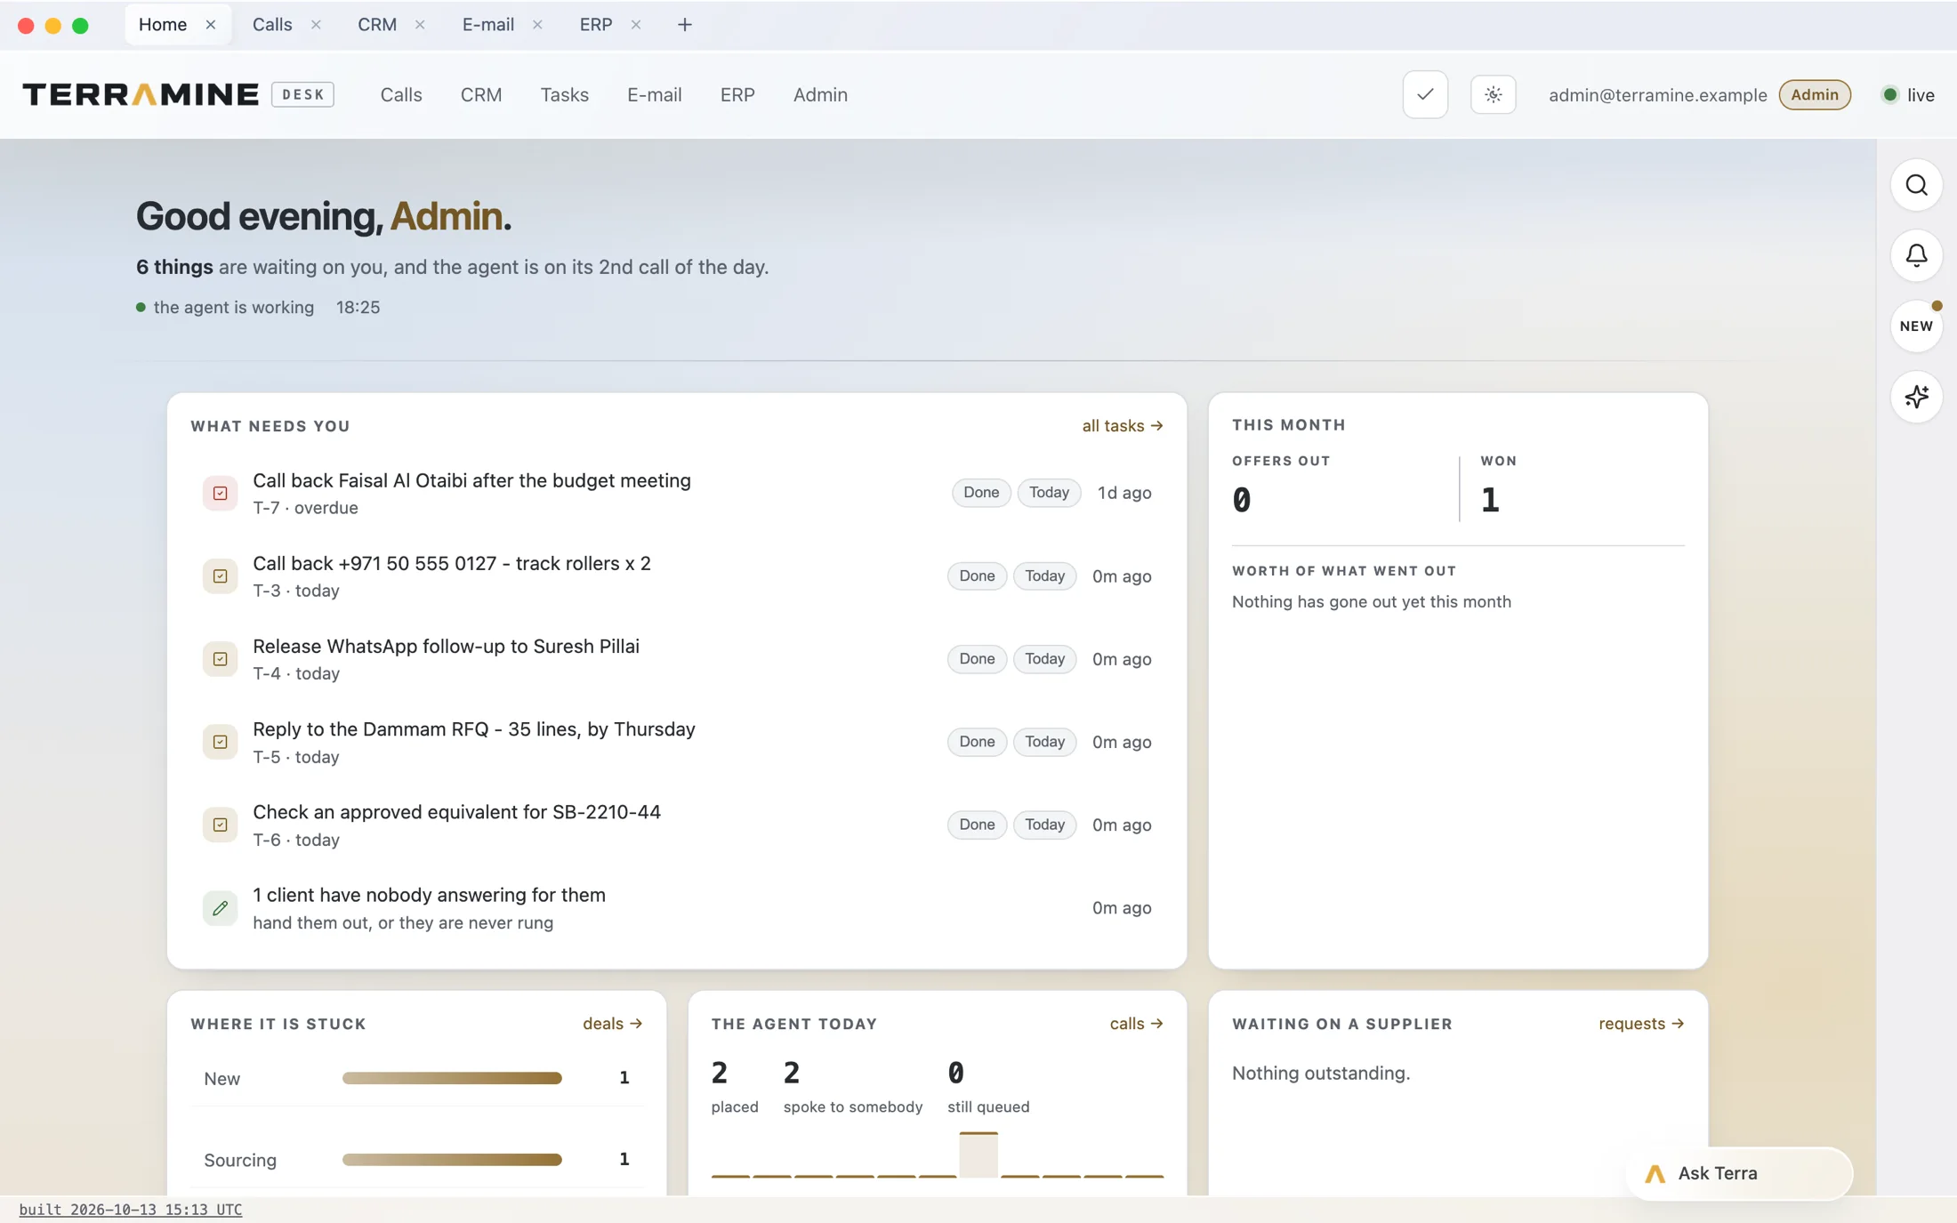
Task: Open Admin in the navigation bar
Action: [820, 94]
